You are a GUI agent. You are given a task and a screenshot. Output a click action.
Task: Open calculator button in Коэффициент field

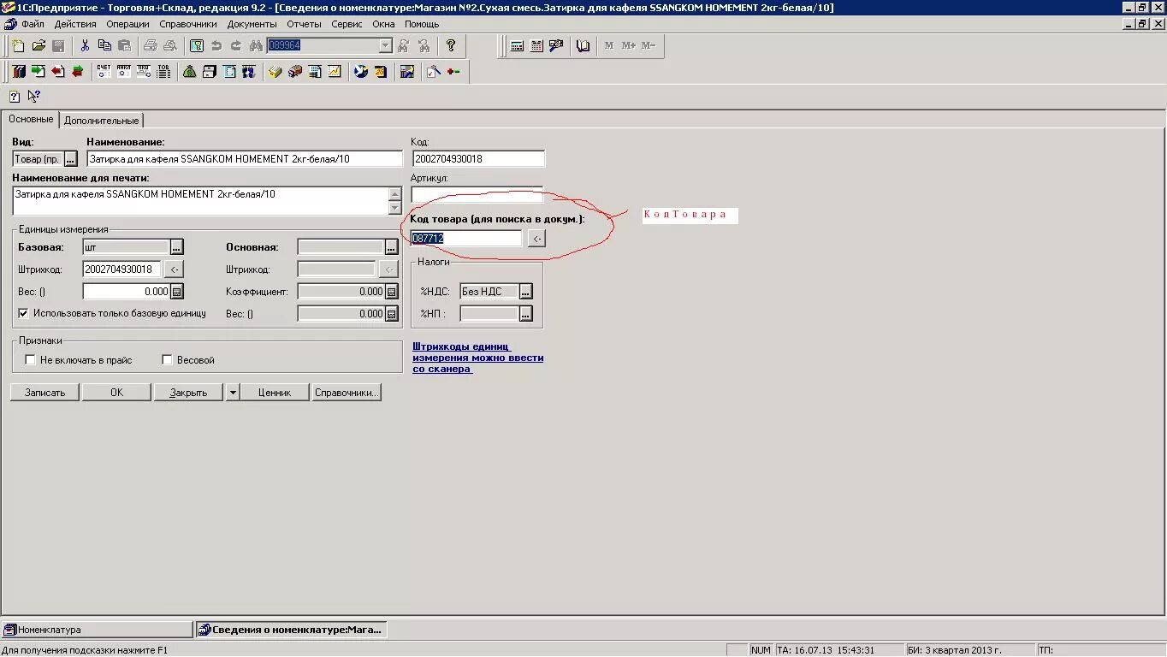pyautogui.click(x=392, y=292)
